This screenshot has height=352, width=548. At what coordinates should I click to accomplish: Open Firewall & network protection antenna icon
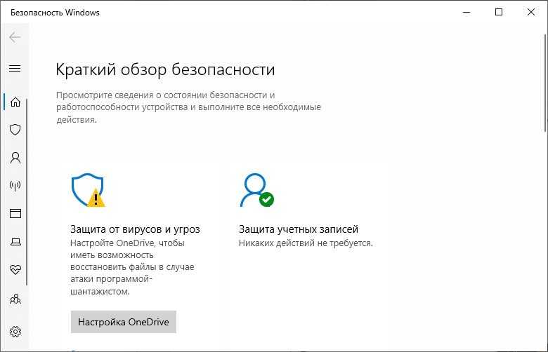pyautogui.click(x=15, y=186)
